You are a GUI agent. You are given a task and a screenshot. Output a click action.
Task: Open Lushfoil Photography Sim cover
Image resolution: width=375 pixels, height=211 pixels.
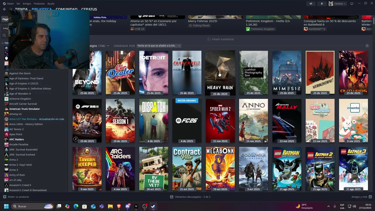(253, 73)
